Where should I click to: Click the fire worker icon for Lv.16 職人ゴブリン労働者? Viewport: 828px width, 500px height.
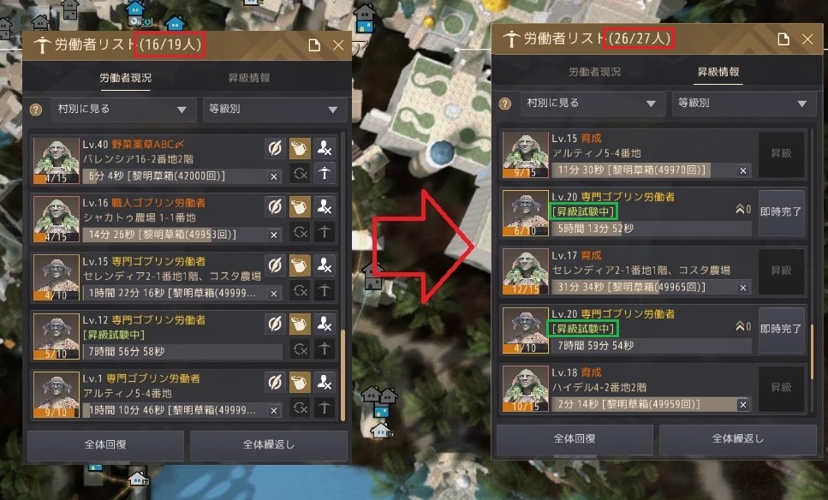click(x=325, y=207)
